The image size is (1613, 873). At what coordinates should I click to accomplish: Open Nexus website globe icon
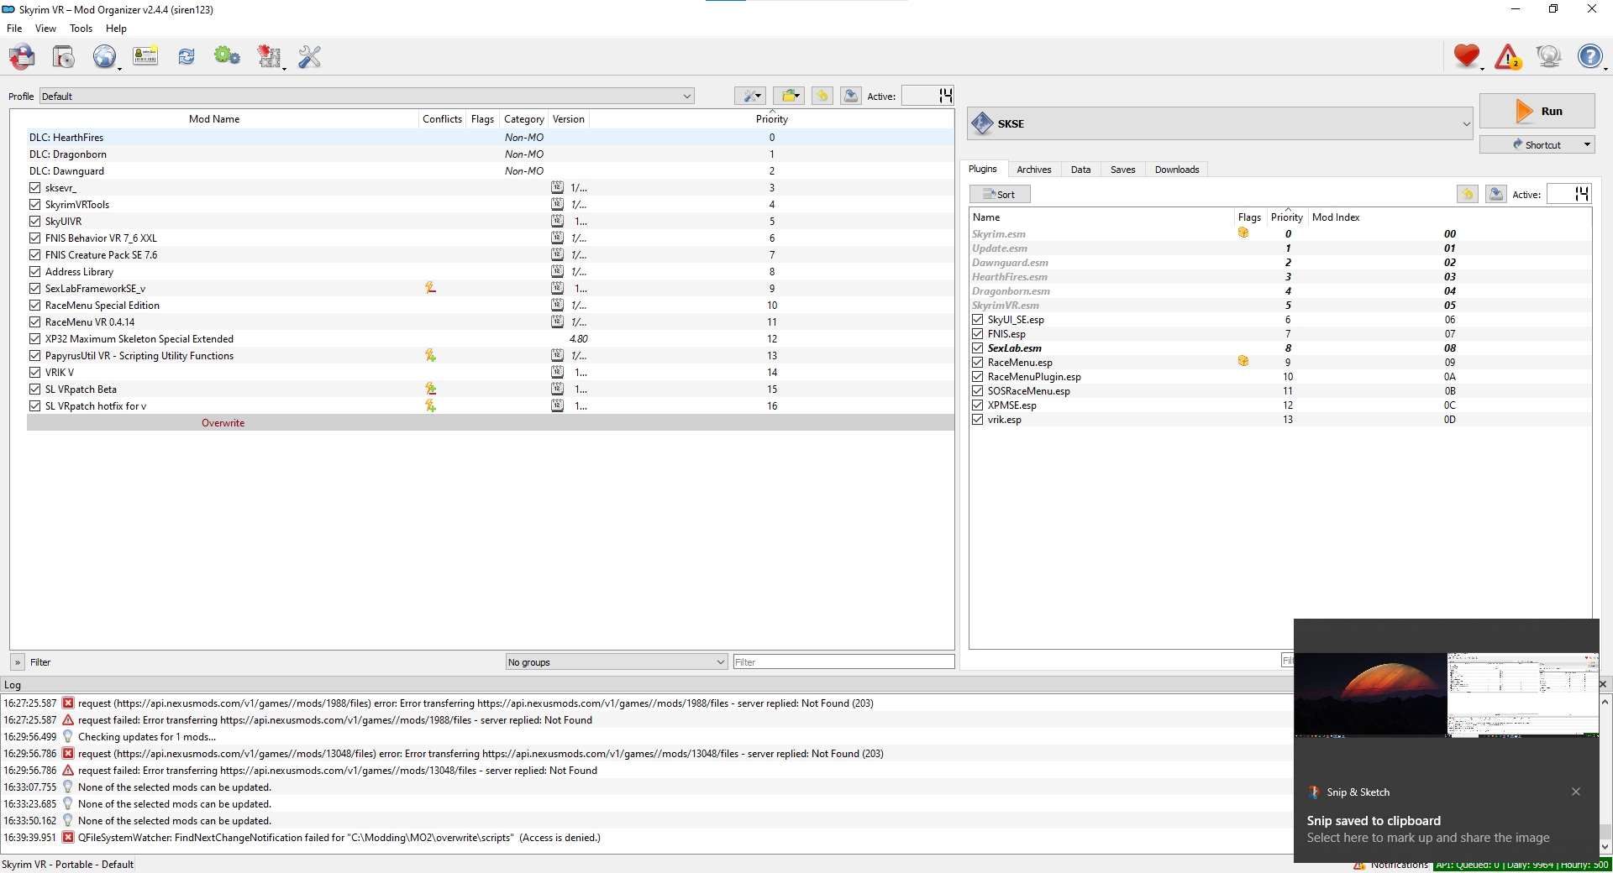(x=104, y=57)
